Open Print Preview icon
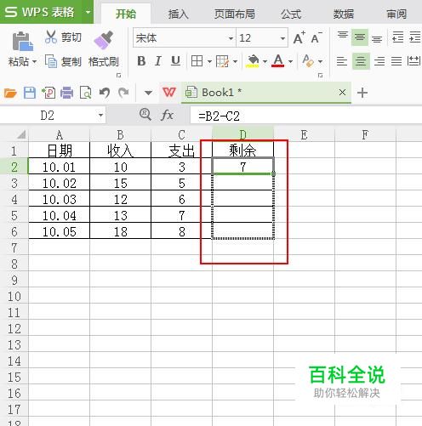Image resolution: width=422 pixels, height=426 pixels. (x=85, y=93)
